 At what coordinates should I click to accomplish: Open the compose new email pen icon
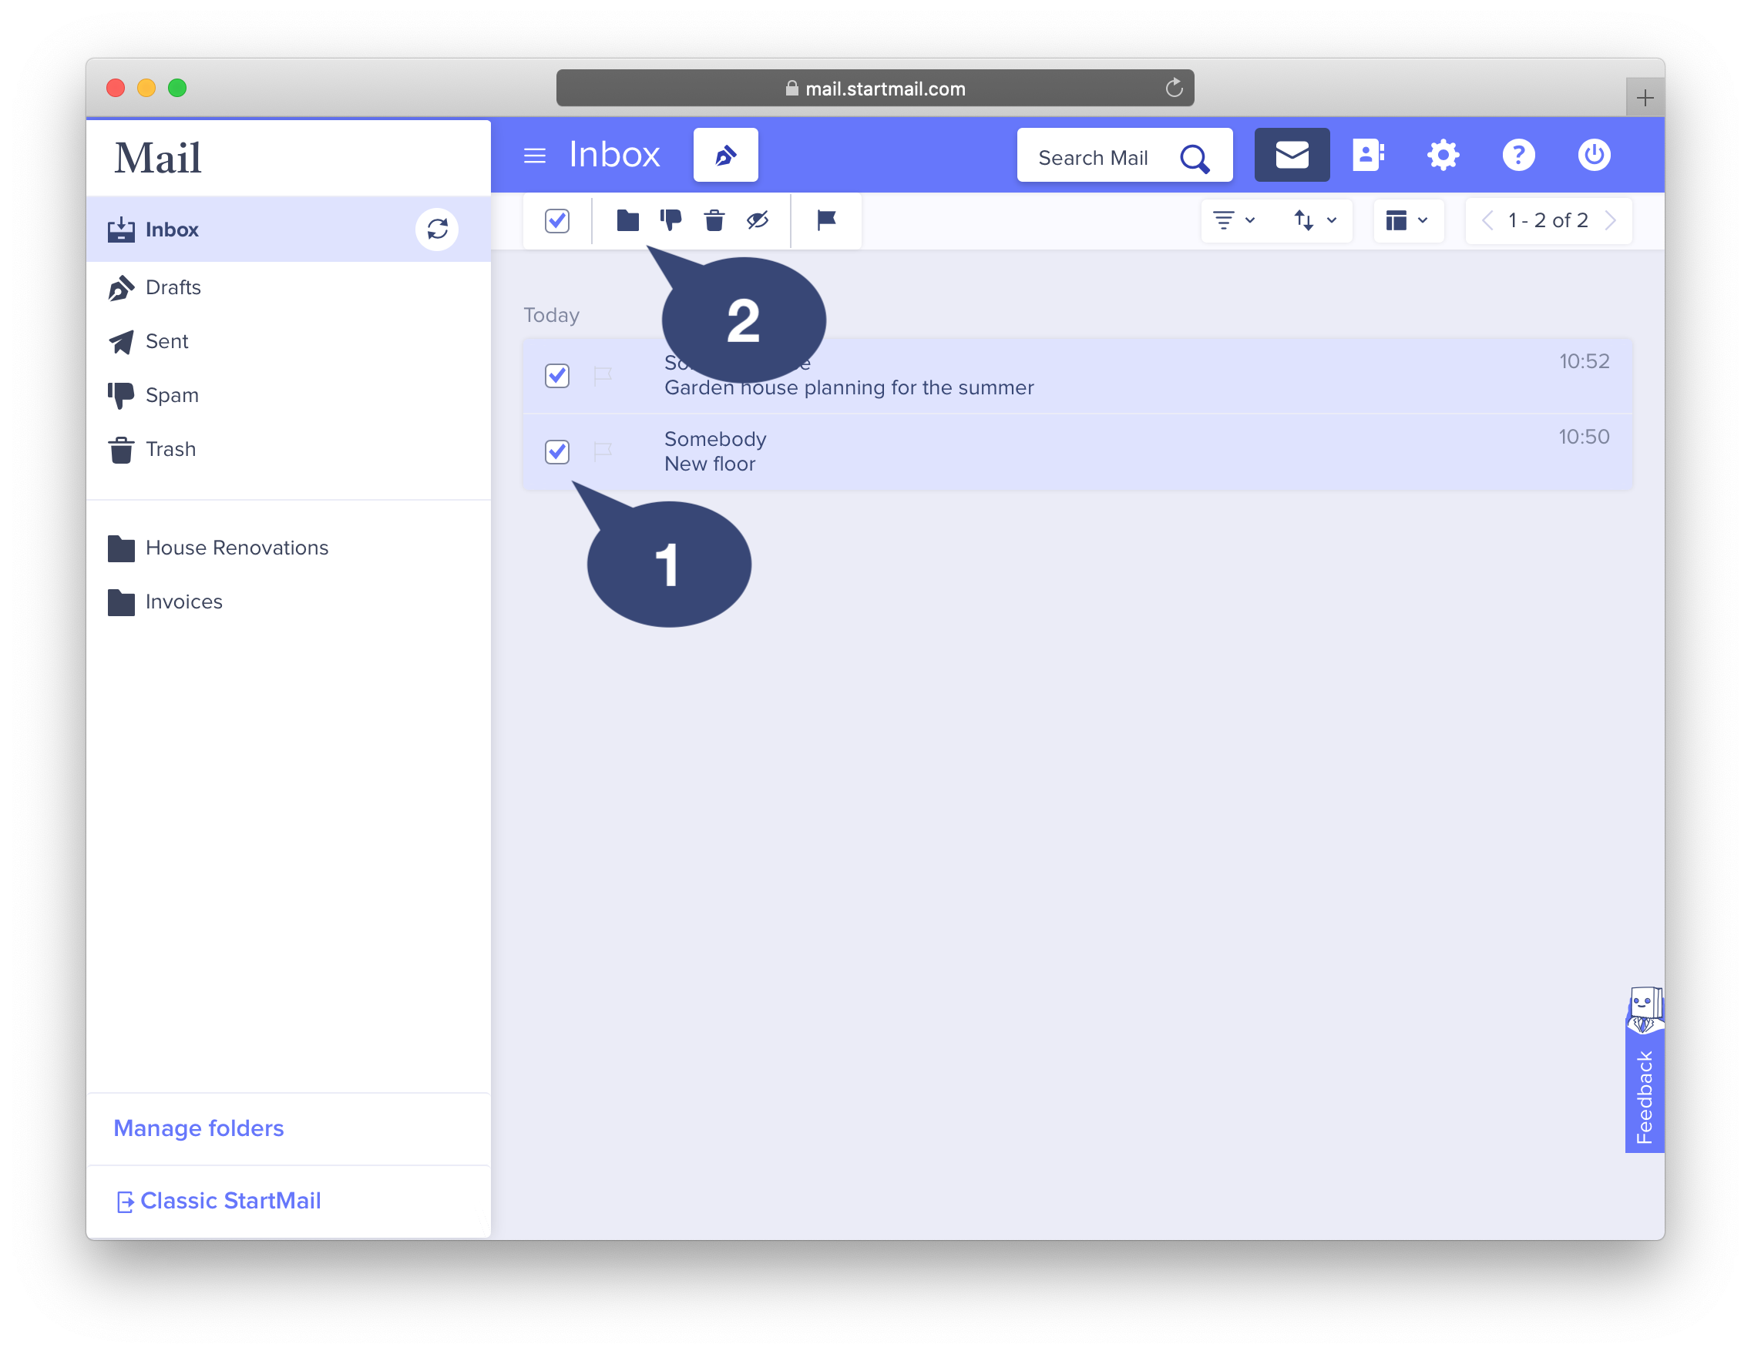pos(724,155)
